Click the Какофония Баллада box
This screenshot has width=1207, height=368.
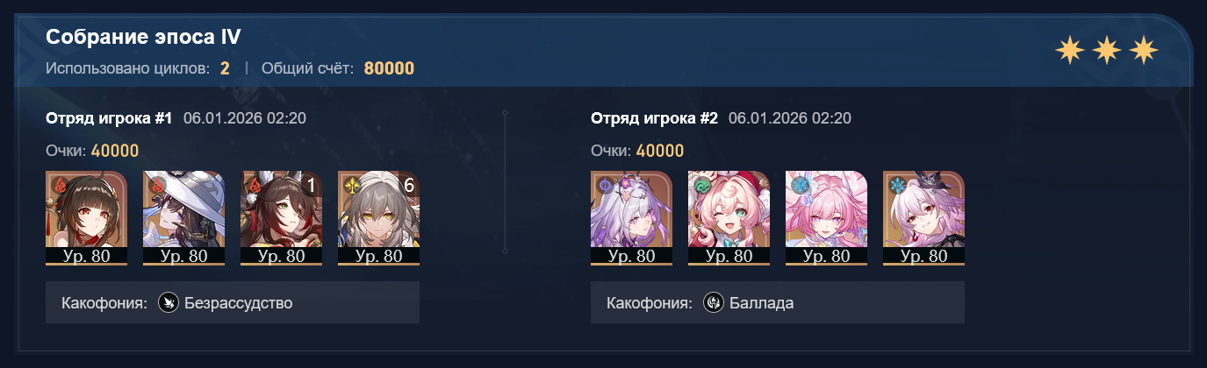coord(778,302)
